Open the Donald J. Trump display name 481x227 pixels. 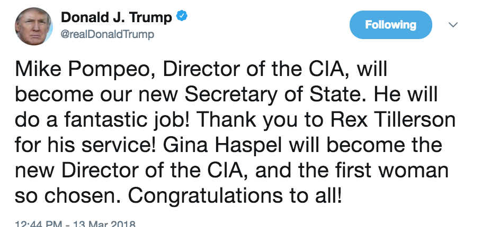117,17
